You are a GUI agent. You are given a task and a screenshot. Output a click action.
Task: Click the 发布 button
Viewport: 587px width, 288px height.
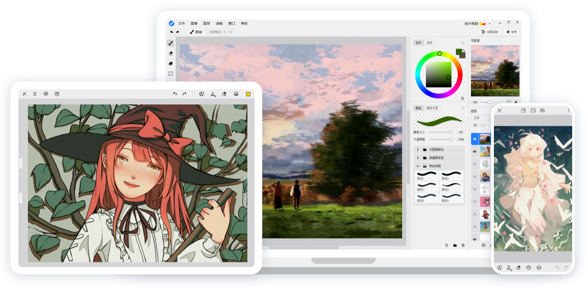pyautogui.click(x=511, y=32)
